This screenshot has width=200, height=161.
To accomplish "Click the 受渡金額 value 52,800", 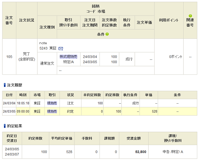I will coord(141,152).
